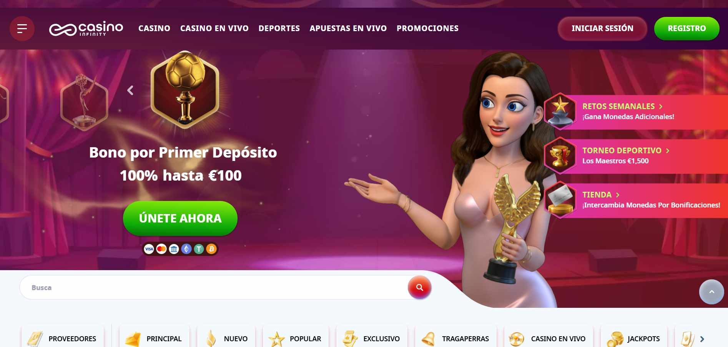Click the Tienda card-and-coin icon
This screenshot has width=728, height=347.
point(560,200)
